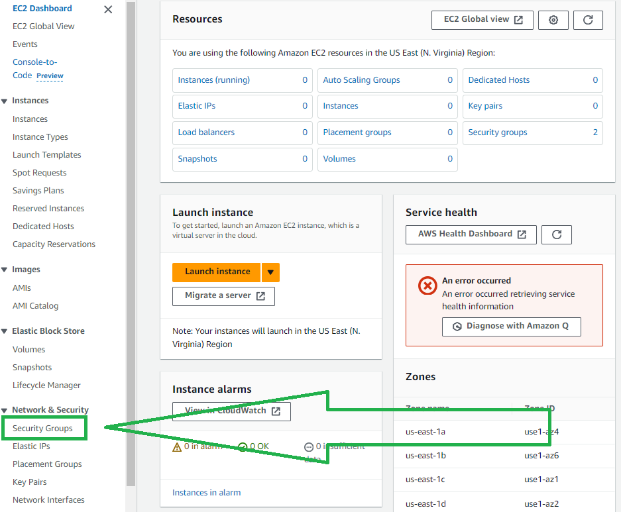Open Instances item under Instances section
Screen dimensions: 621x512
point(30,119)
